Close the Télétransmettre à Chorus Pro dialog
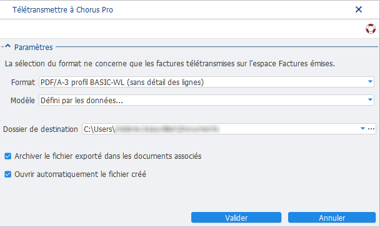This screenshot has width=380, height=227. tap(358, 9)
